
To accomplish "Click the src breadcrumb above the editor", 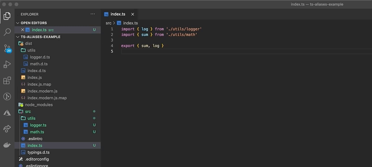I will tap(108, 23).
